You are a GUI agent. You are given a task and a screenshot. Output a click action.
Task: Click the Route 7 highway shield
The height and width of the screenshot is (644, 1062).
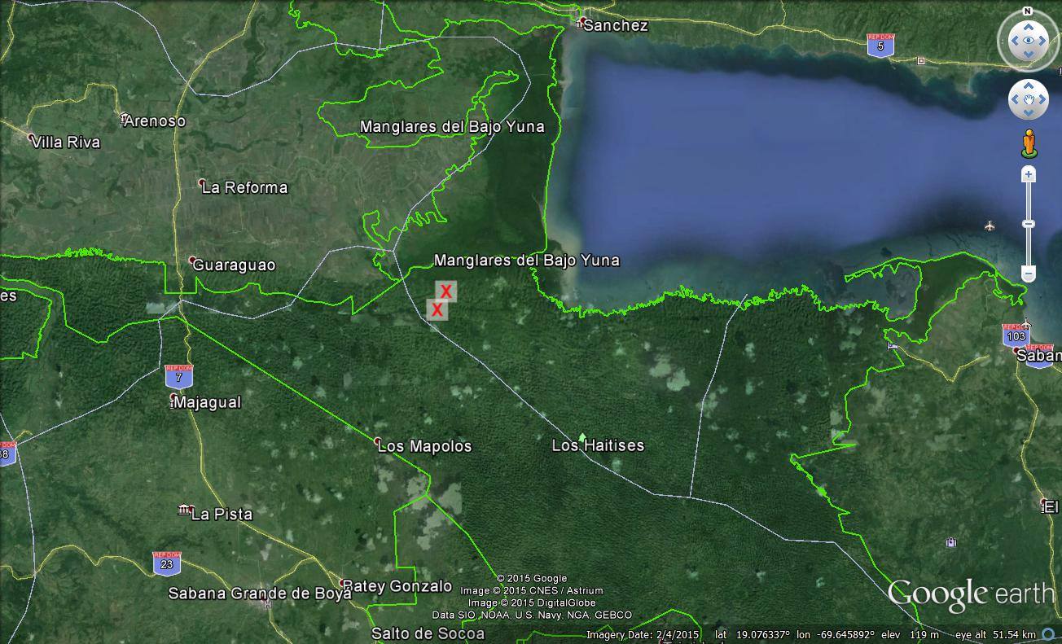178,376
